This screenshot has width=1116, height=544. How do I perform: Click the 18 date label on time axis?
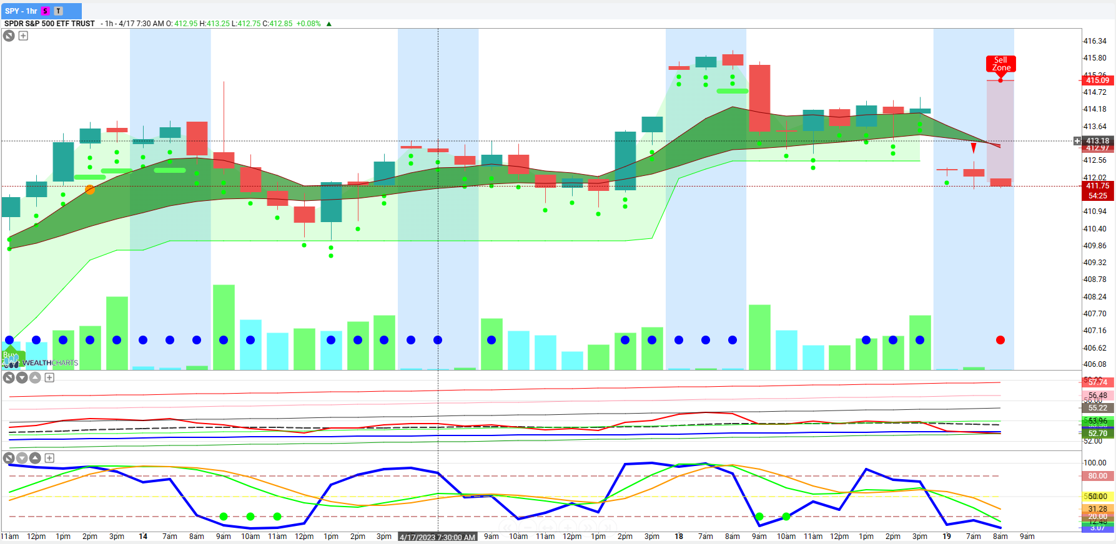679,537
